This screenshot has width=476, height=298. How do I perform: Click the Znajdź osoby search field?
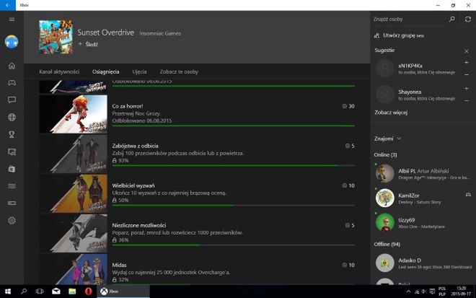tap(409, 19)
